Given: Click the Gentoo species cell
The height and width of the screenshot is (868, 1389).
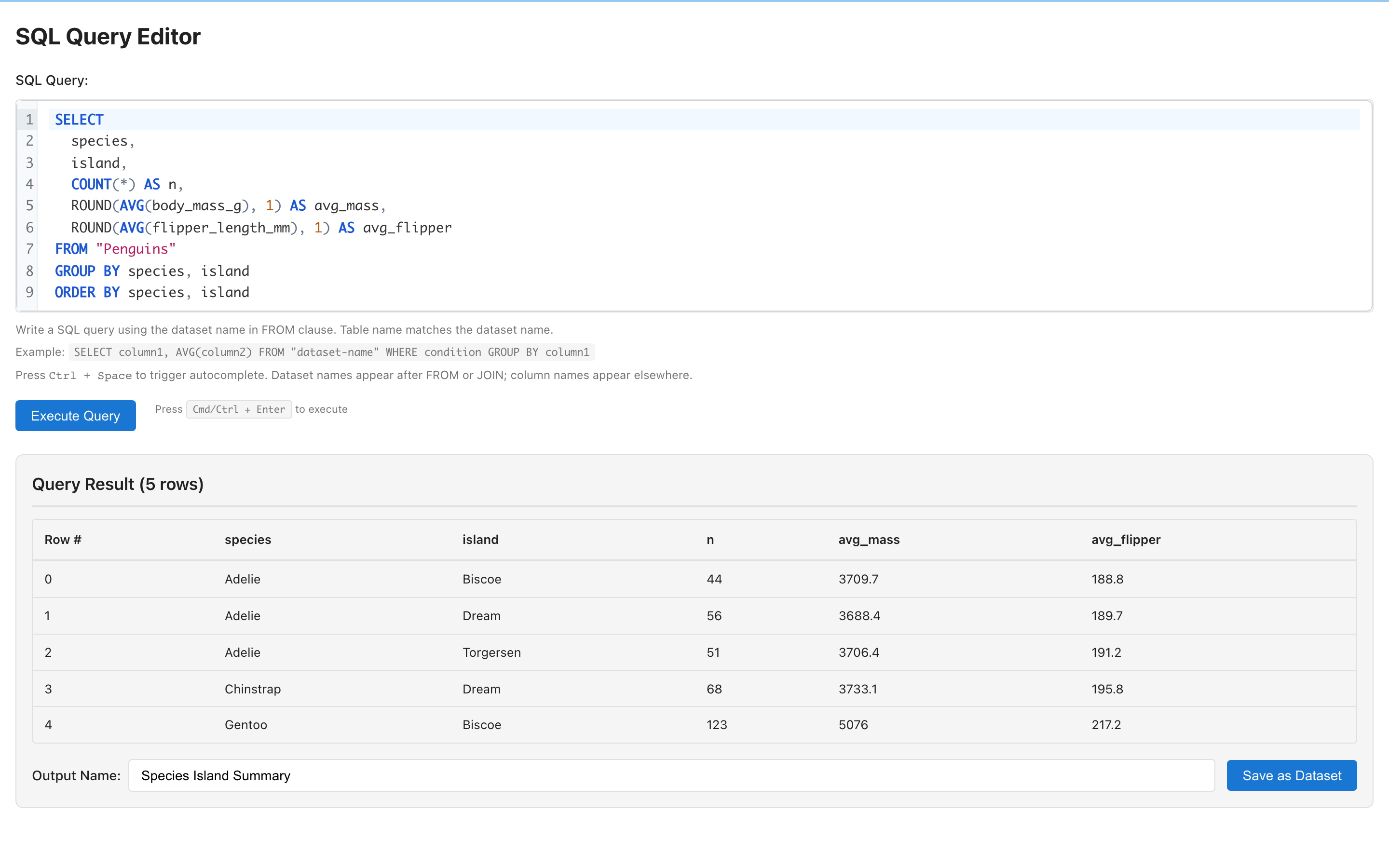Looking at the screenshot, I should point(245,724).
